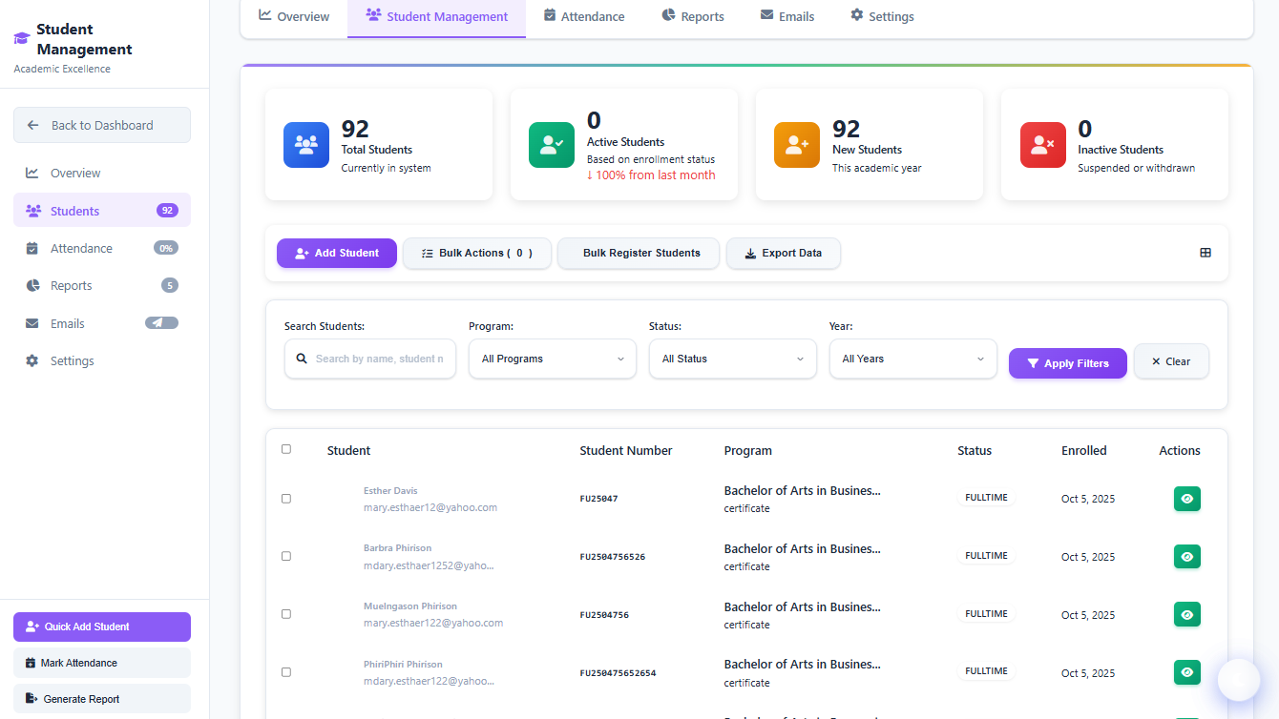The height and width of the screenshot is (719, 1279).
Task: Click the Search Students input field
Action: pos(378,359)
